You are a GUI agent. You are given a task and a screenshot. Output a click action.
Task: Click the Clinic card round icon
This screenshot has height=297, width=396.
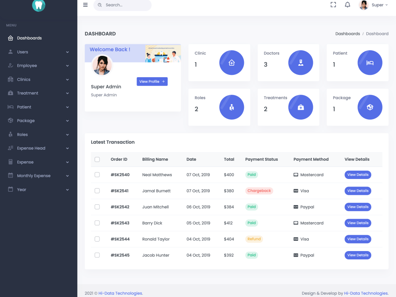click(x=232, y=63)
